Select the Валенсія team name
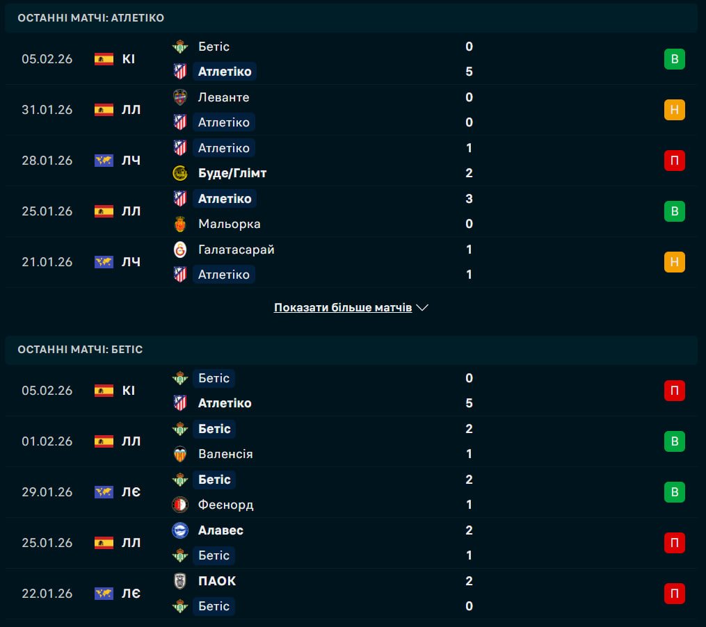The height and width of the screenshot is (627, 706). pyautogui.click(x=225, y=454)
